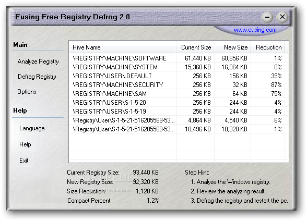Select the \REGISTRY\MACHINE\SYSTEM row
Screen dimensions: 307x221
(179, 67)
